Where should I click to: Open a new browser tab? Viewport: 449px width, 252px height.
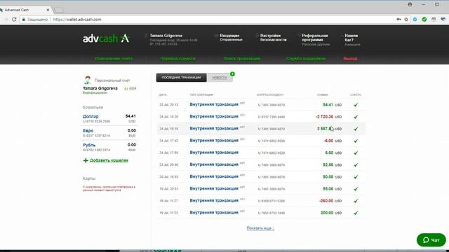[59, 10]
